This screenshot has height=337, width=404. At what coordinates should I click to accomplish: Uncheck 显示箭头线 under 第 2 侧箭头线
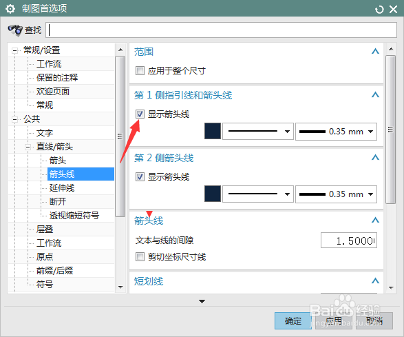point(140,176)
